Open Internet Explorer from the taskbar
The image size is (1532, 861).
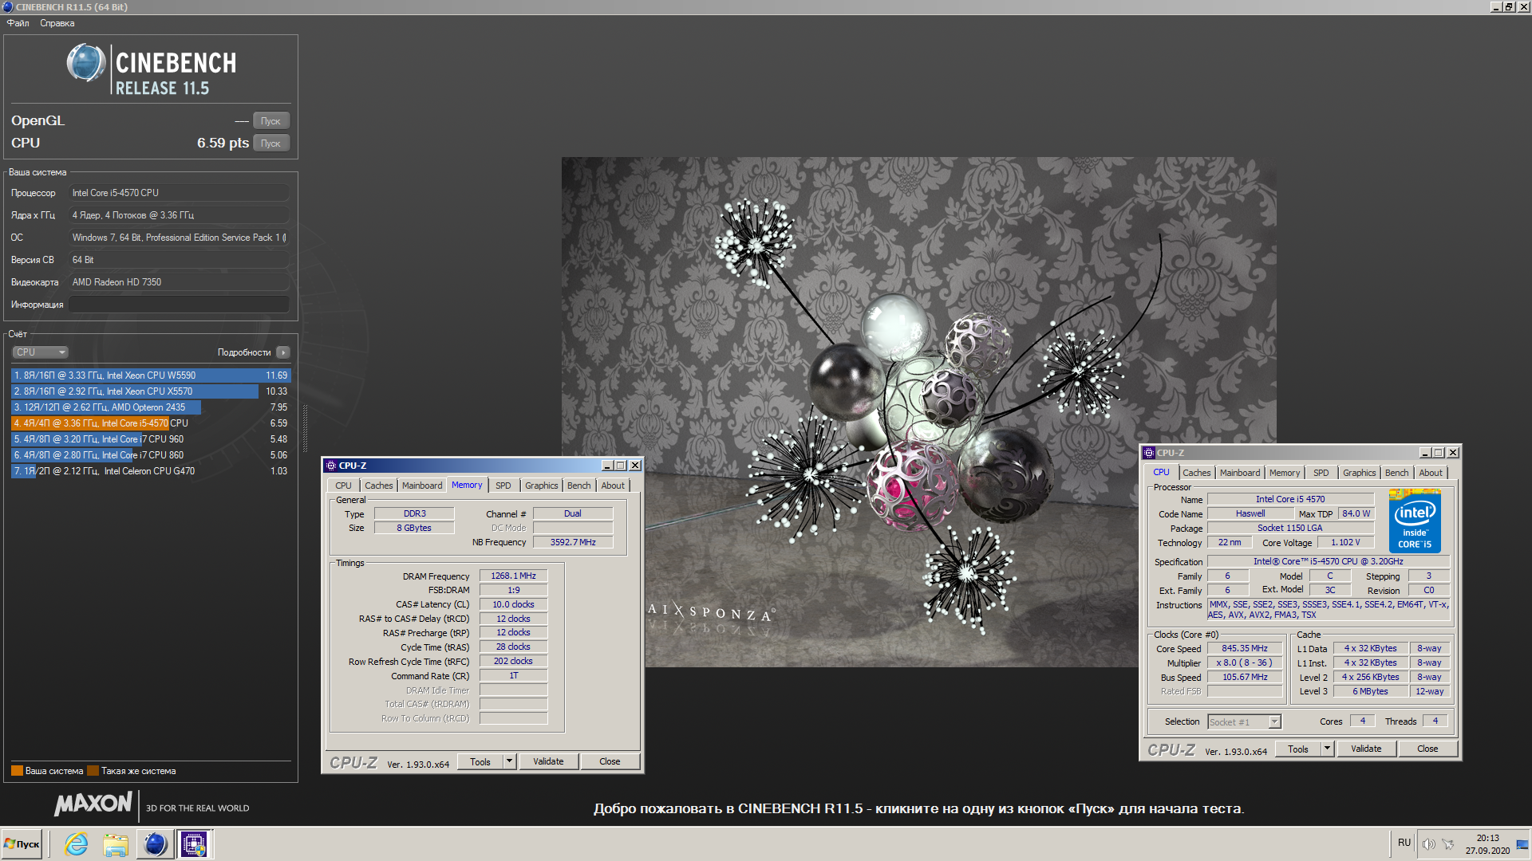pos(77,844)
